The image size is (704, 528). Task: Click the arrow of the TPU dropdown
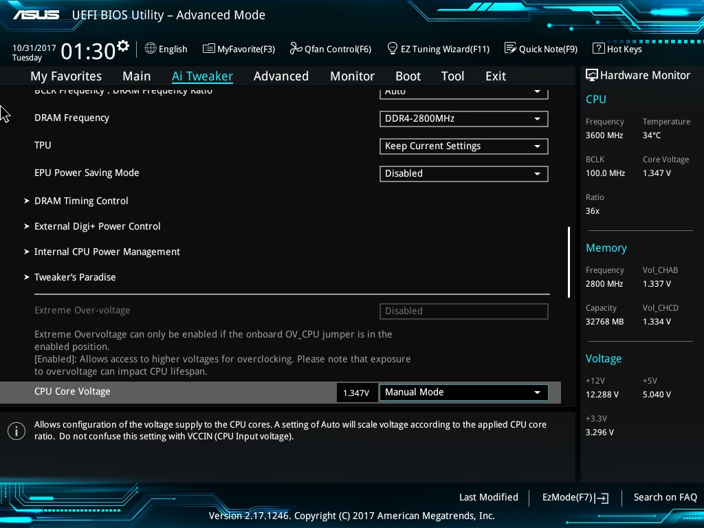[x=537, y=146]
